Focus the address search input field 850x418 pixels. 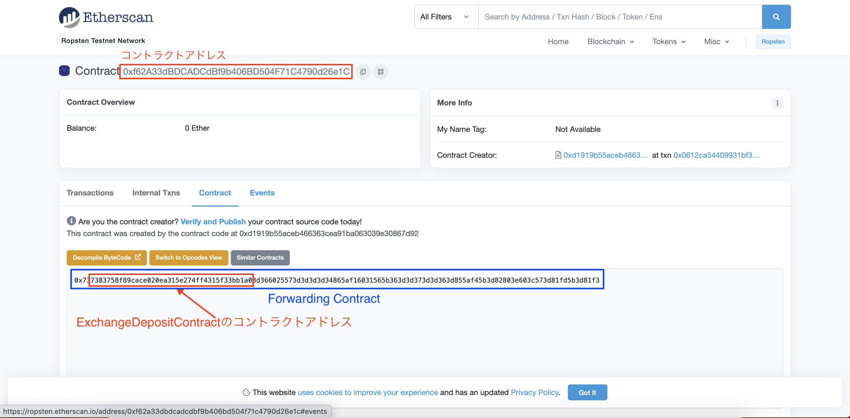(x=620, y=17)
